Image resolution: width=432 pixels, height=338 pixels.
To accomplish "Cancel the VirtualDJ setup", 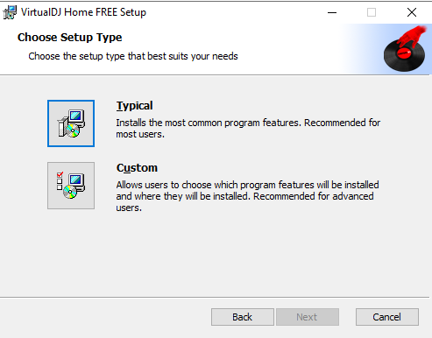I will pyautogui.click(x=387, y=317).
